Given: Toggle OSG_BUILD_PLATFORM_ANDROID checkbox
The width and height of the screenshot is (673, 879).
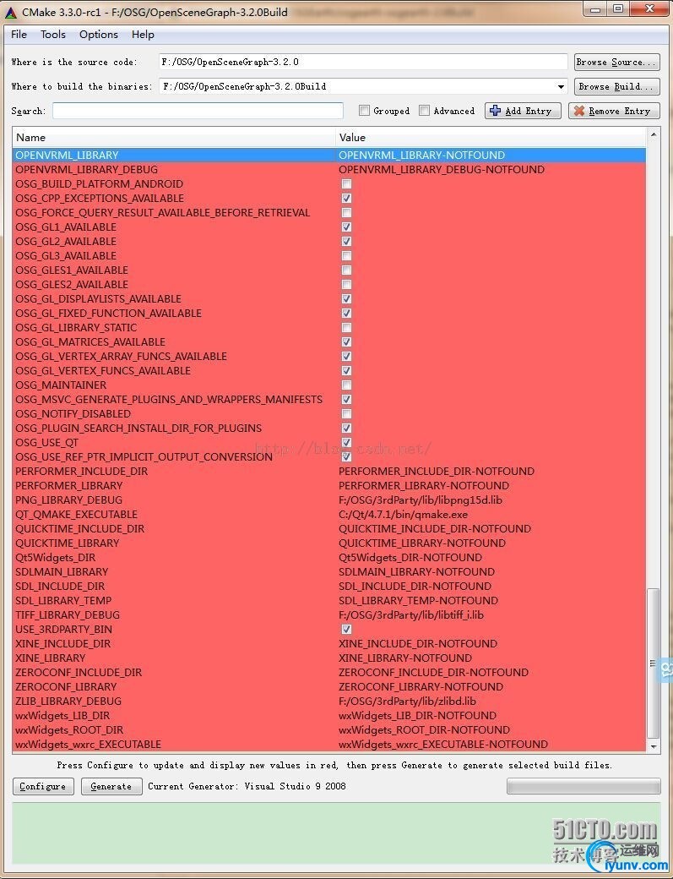Looking at the screenshot, I should (346, 184).
